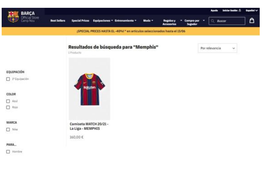Go to Best Sellers

[58, 21]
